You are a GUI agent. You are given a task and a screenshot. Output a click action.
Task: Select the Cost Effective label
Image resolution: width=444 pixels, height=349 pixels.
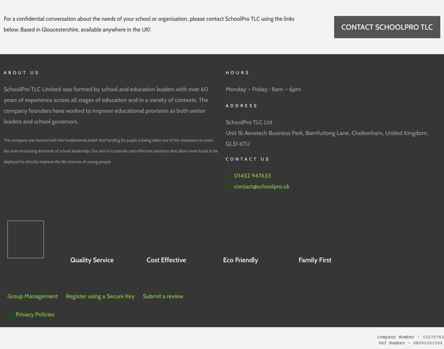point(166,260)
